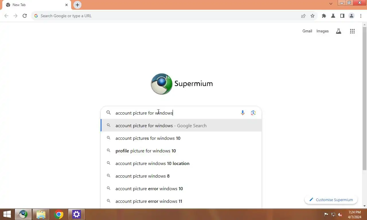Search by image with Lens icon

point(253,113)
